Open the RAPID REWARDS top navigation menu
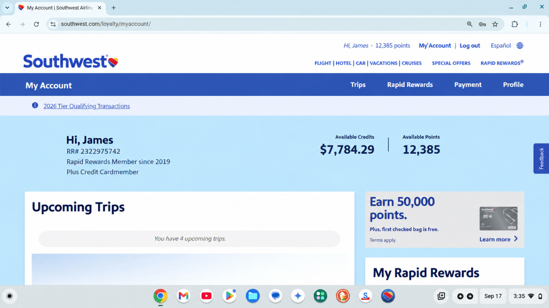This screenshot has width=549, height=308. (502, 63)
